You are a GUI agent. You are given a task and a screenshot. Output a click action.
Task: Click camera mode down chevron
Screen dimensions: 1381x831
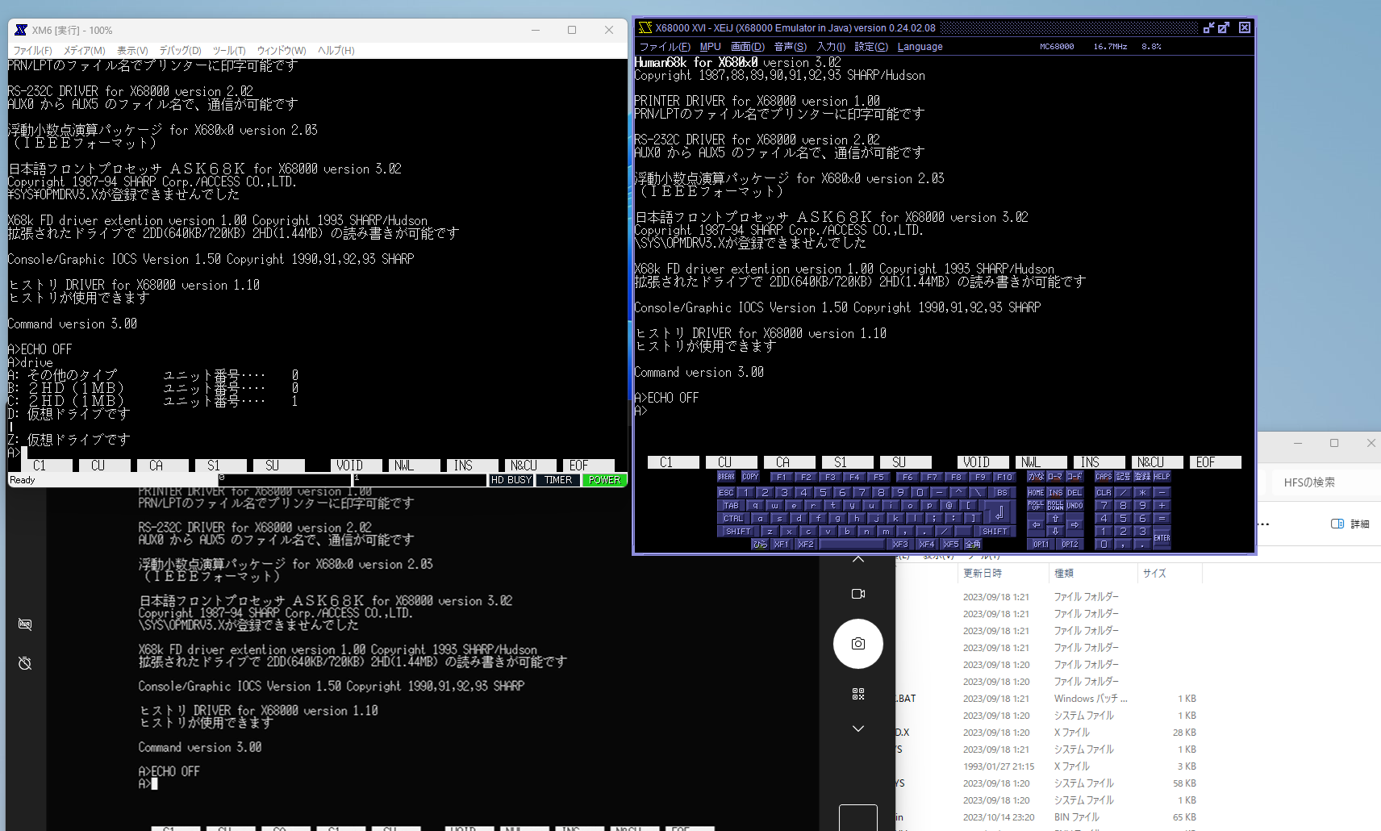pos(858,729)
